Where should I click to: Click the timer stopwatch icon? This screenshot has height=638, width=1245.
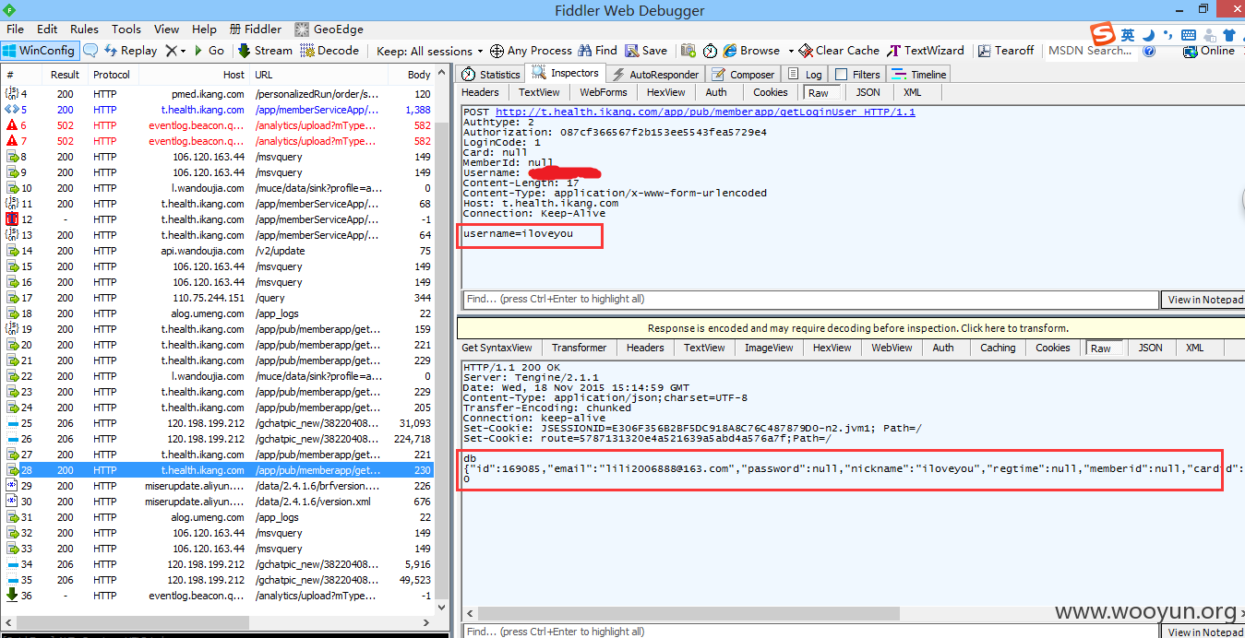710,51
